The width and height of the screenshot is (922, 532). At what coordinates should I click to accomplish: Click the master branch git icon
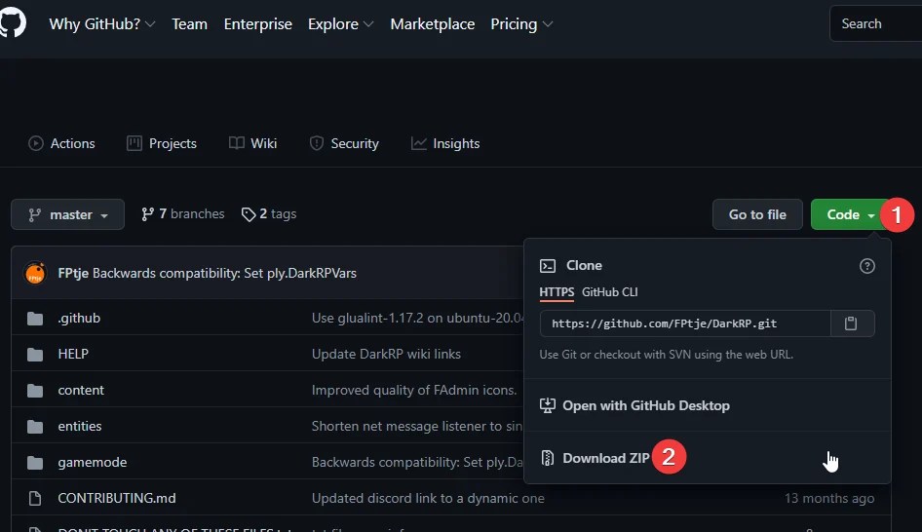point(35,215)
